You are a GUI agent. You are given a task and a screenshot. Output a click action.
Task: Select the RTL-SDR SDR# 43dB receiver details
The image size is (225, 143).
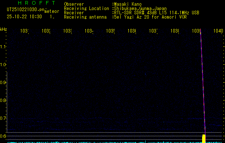tap(157, 13)
